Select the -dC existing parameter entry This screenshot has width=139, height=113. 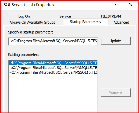[x=53, y=63]
